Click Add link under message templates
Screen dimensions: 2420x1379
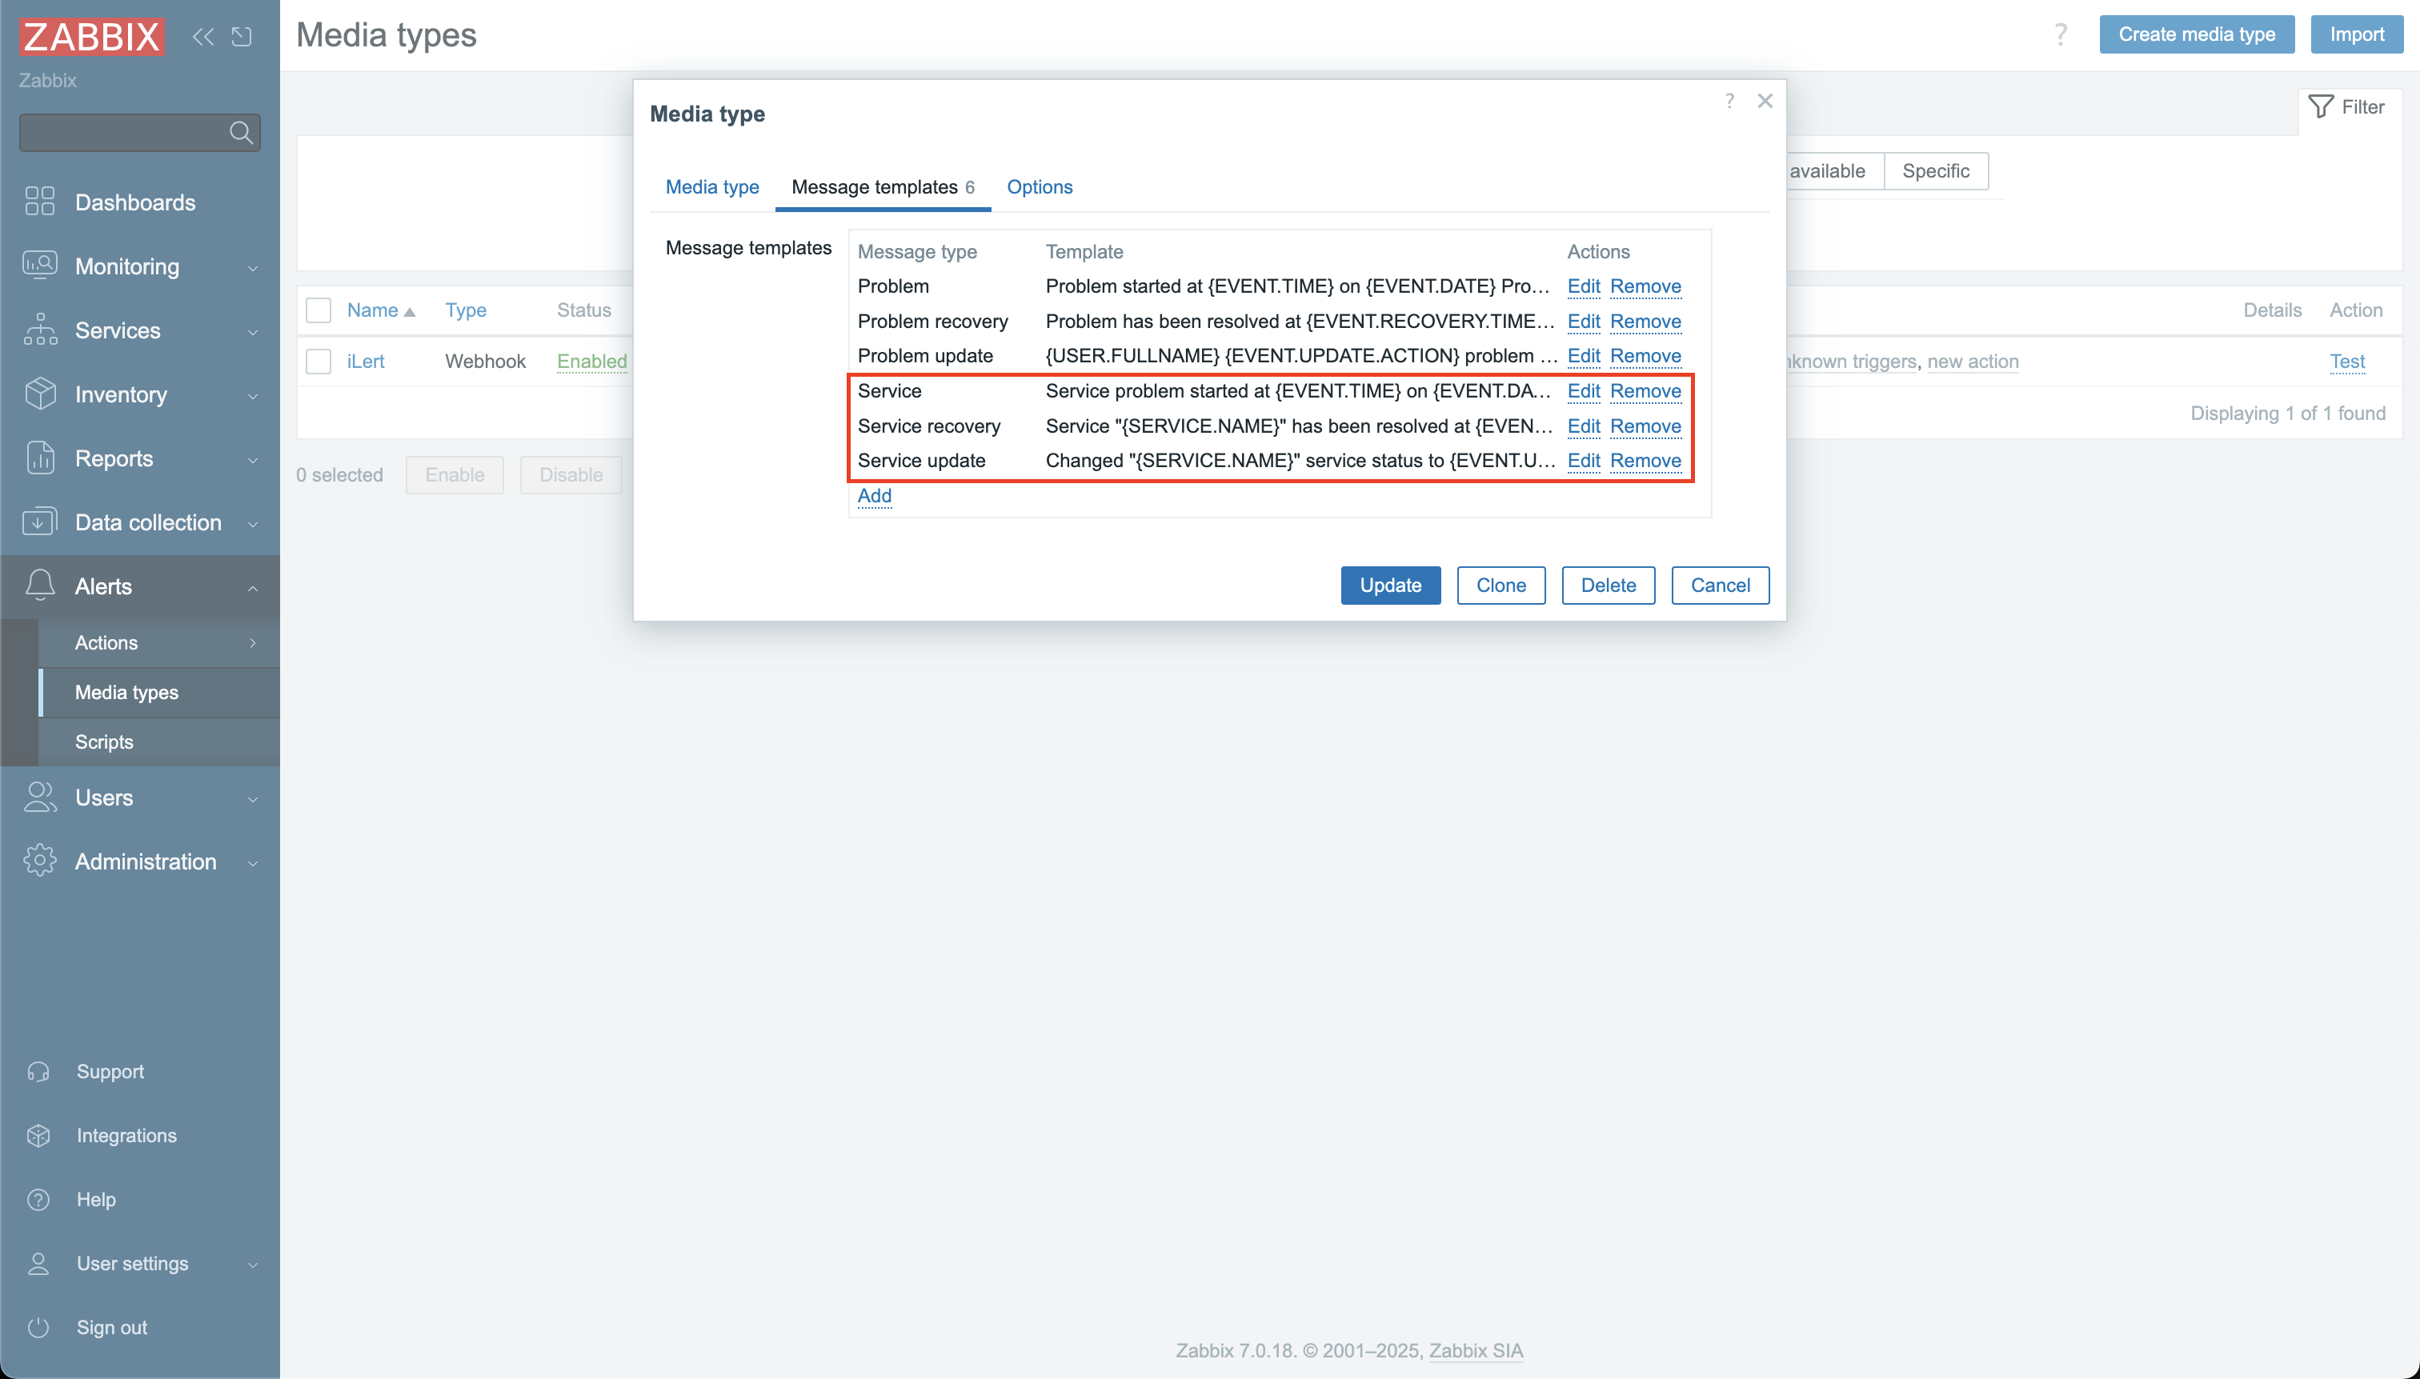(874, 496)
